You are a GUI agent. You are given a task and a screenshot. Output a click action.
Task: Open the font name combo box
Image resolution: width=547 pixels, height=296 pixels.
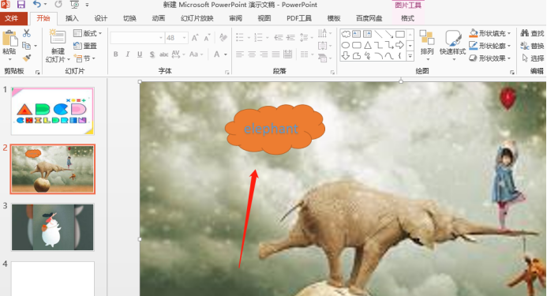pyautogui.click(x=137, y=37)
